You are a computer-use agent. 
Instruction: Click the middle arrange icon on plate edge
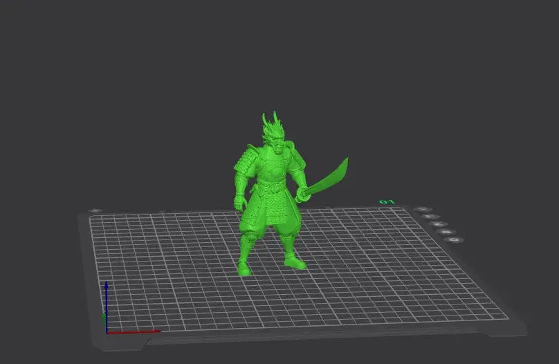[x=438, y=224]
